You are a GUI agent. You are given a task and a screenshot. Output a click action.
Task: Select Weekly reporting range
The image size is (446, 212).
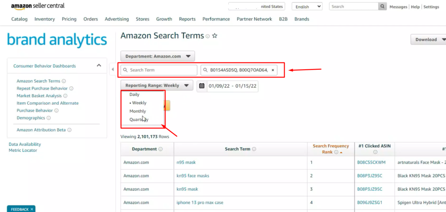[x=138, y=103]
